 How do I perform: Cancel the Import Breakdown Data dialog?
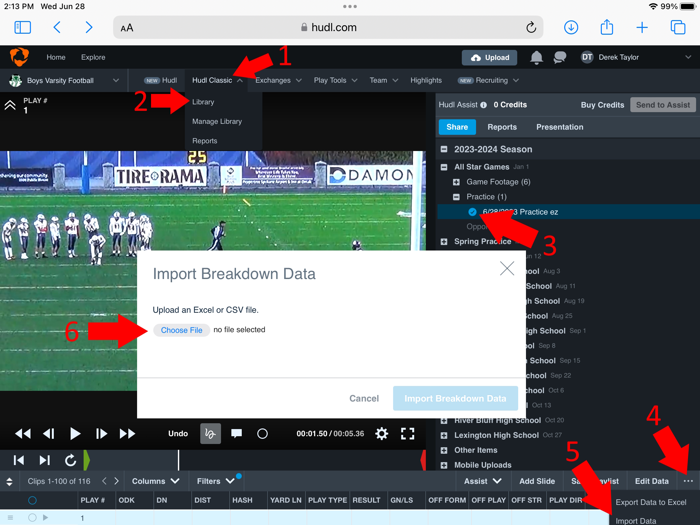[x=364, y=398]
